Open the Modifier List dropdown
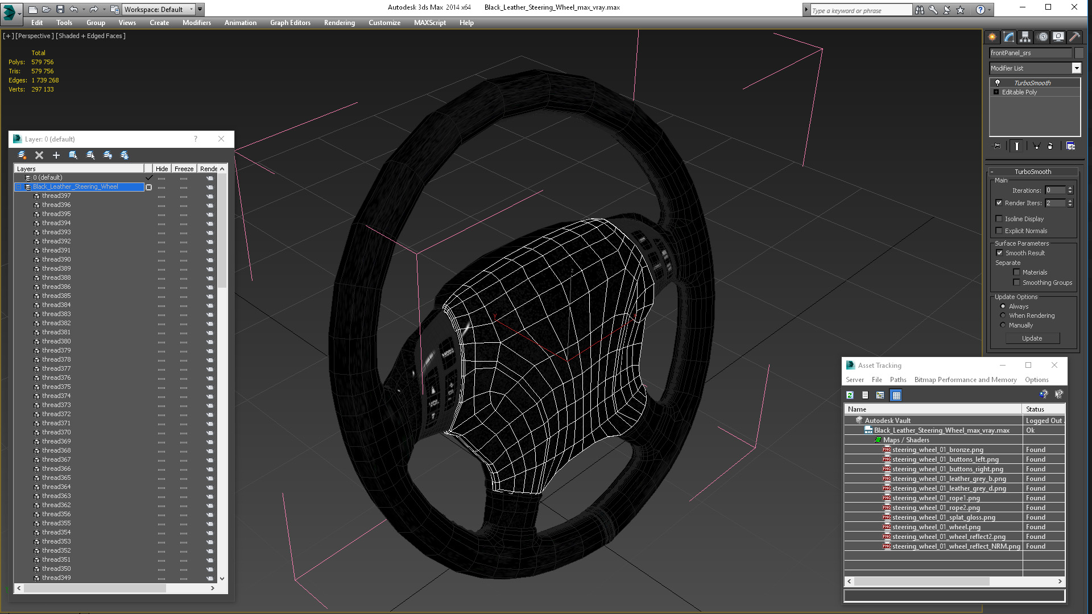The height and width of the screenshot is (614, 1092). (x=1076, y=68)
